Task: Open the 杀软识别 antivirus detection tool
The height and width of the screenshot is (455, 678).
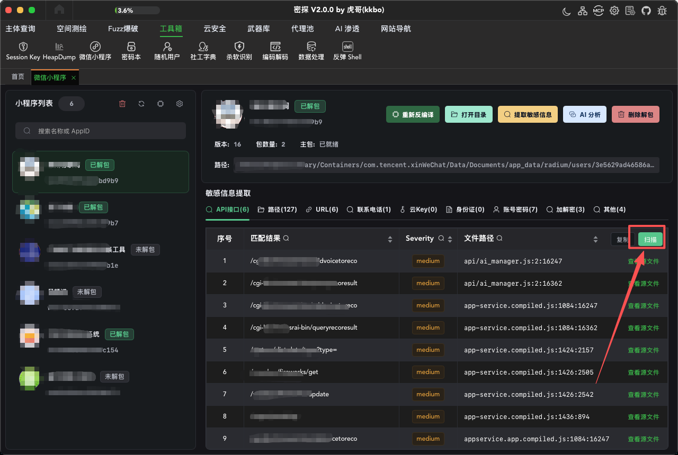Action: coord(239,51)
